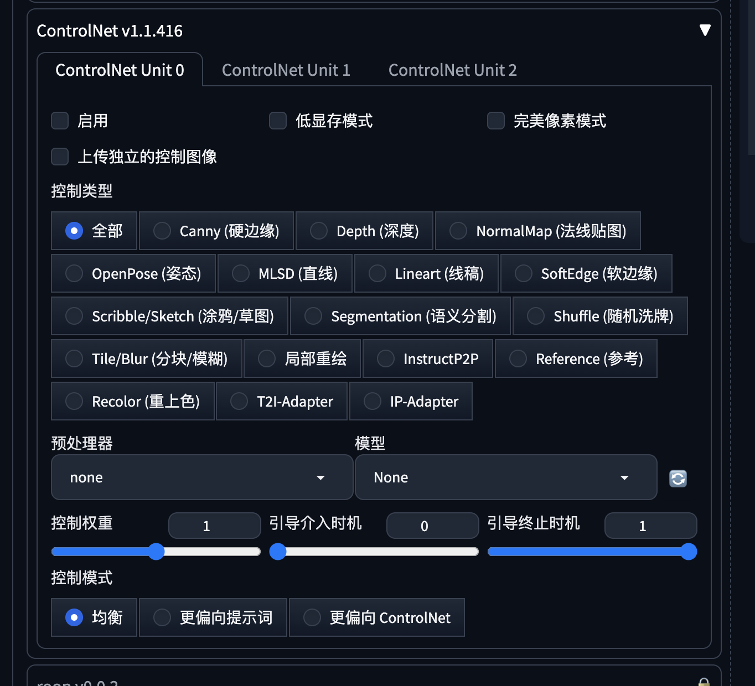Collapse the ControlNet v1.1.416 panel
Viewport: 755px width, 686px height.
[705, 30]
